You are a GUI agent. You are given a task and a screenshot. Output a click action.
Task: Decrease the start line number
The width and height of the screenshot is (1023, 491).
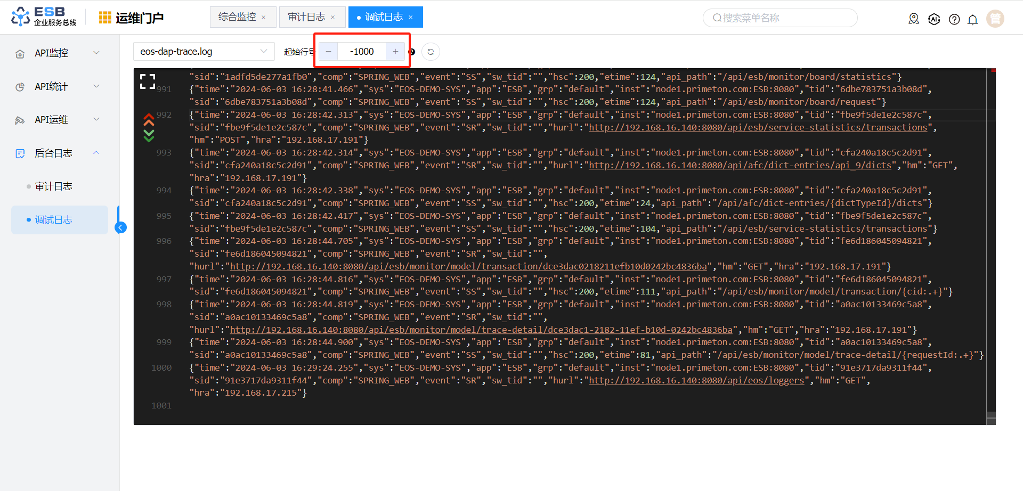[328, 52]
